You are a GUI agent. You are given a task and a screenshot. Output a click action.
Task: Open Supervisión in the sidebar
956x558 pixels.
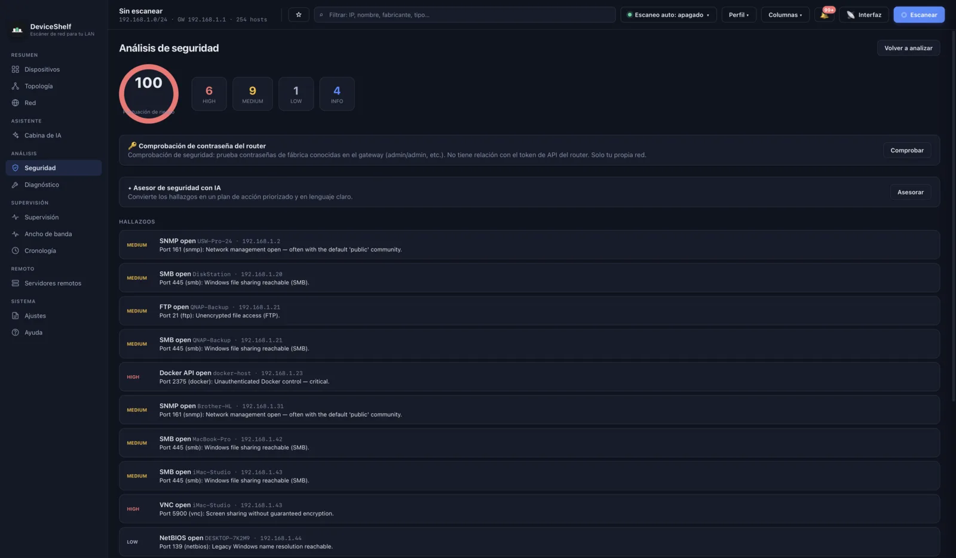tap(54, 217)
